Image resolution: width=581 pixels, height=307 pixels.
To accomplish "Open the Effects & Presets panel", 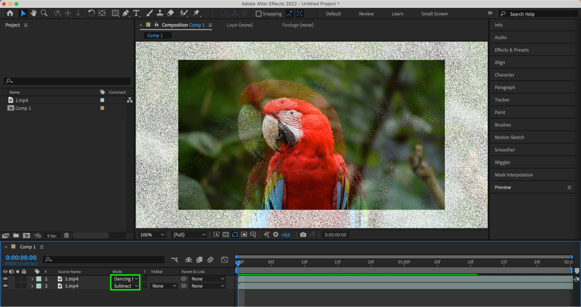I will [x=512, y=50].
